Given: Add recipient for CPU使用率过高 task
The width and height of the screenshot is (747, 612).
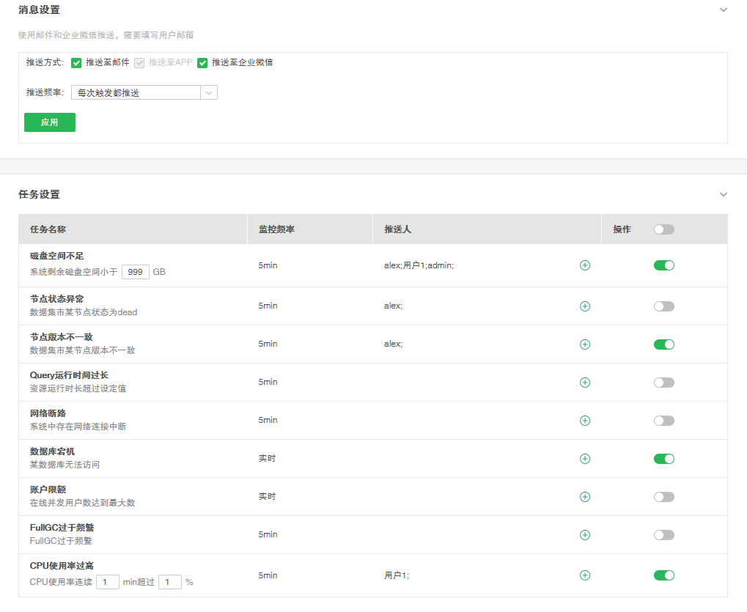Looking at the screenshot, I should (x=585, y=575).
